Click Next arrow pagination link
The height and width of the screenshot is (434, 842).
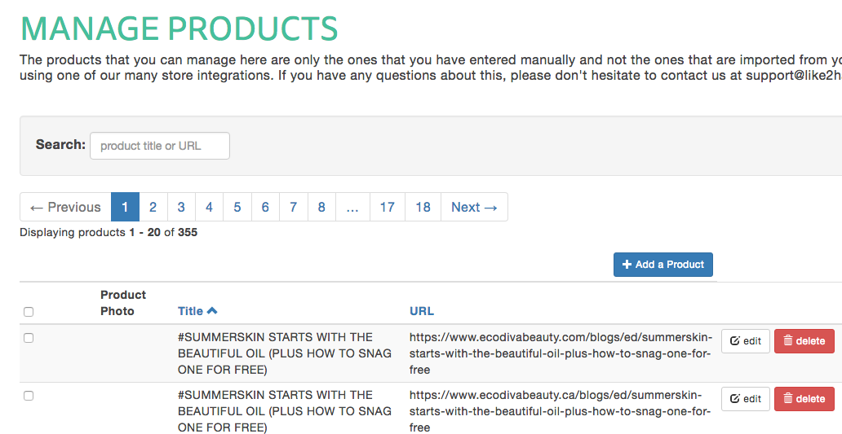point(474,207)
